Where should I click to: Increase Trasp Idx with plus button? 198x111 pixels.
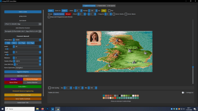[111, 14]
